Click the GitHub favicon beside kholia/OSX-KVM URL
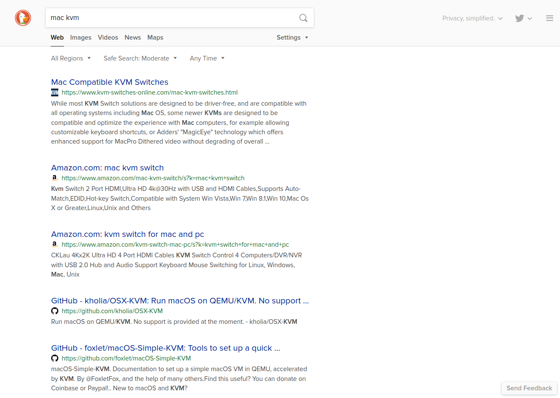This screenshot has width=560, height=398. [55, 311]
